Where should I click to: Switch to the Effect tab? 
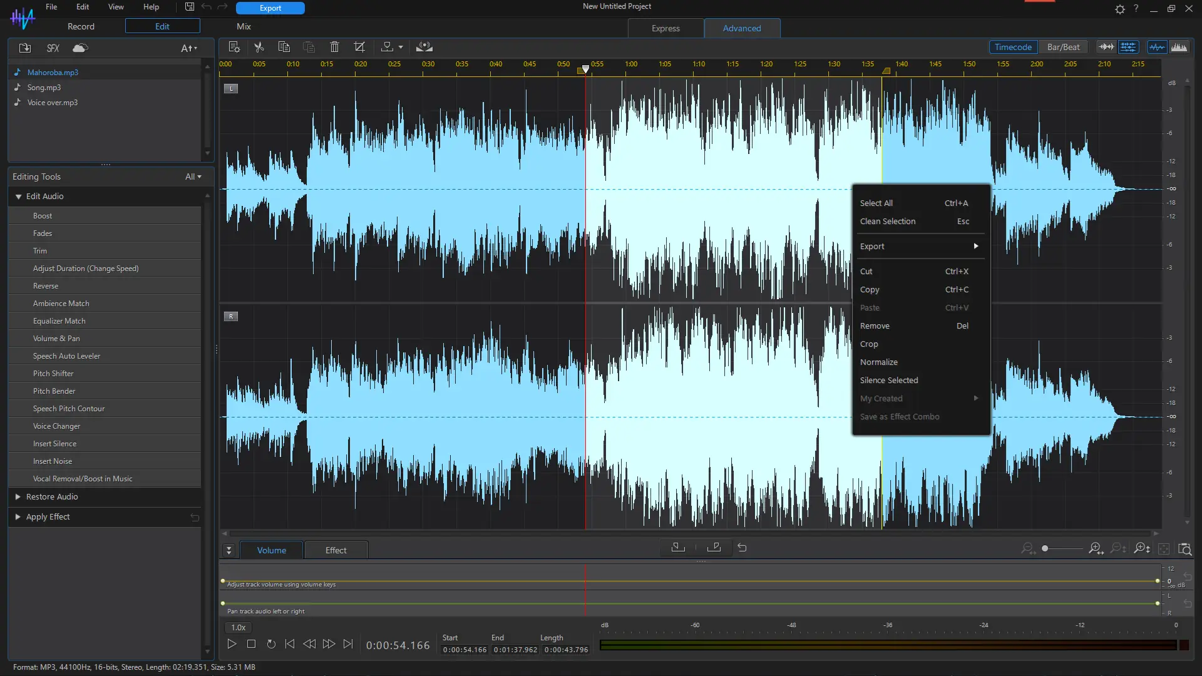click(x=336, y=550)
